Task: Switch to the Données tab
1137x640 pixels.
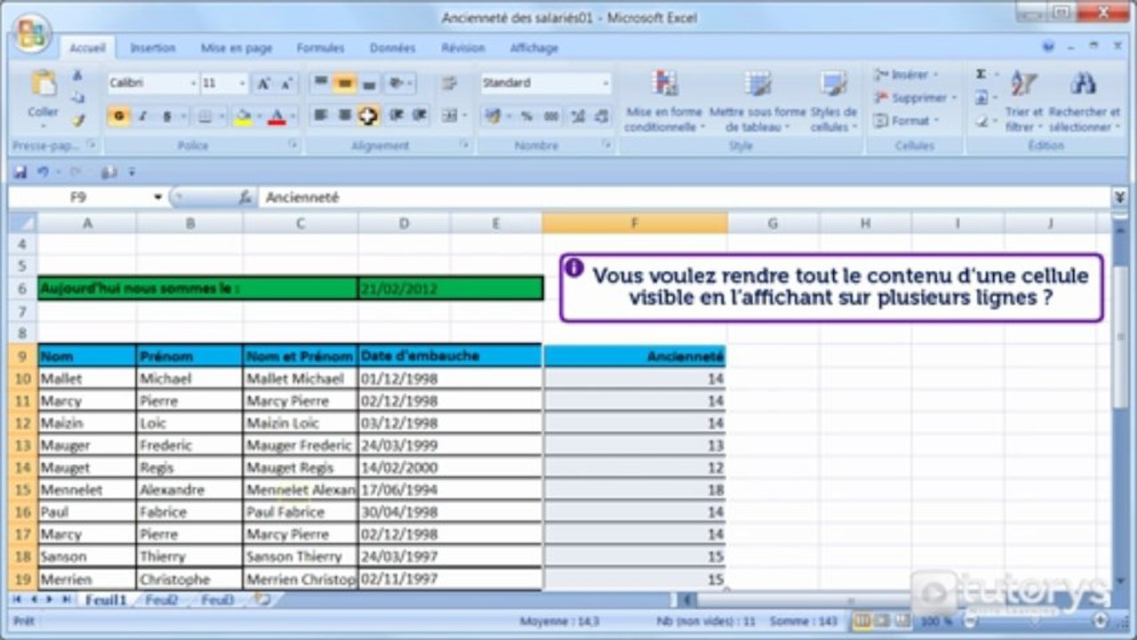Action: pos(392,48)
